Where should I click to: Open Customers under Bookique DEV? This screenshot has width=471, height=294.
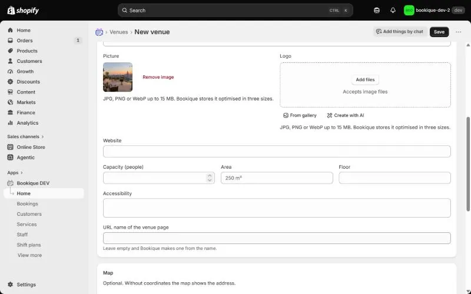click(29, 214)
